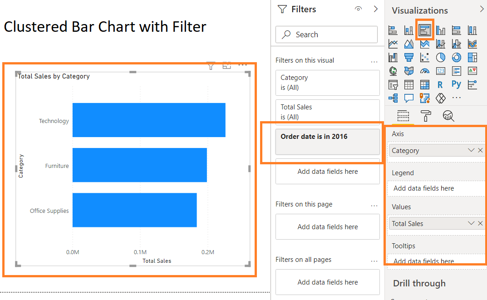Screen dimensions: 487x300
Task: Click the Filters search box
Action: (326, 34)
